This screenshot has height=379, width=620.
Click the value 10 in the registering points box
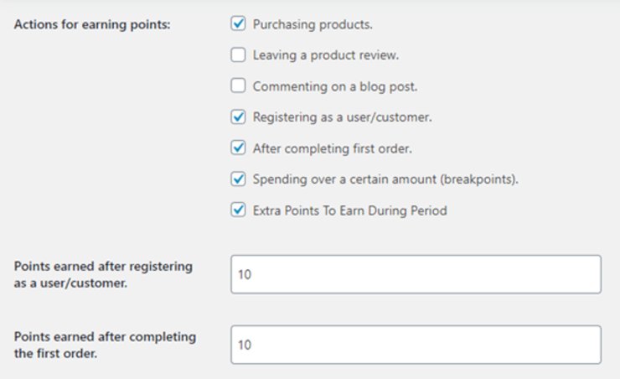(x=245, y=274)
